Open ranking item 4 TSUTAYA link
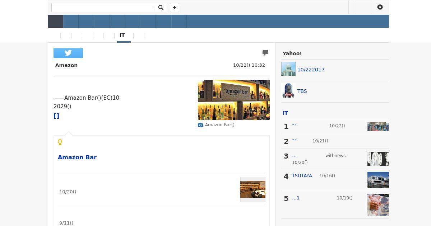This screenshot has width=431, height=226. 302,176
